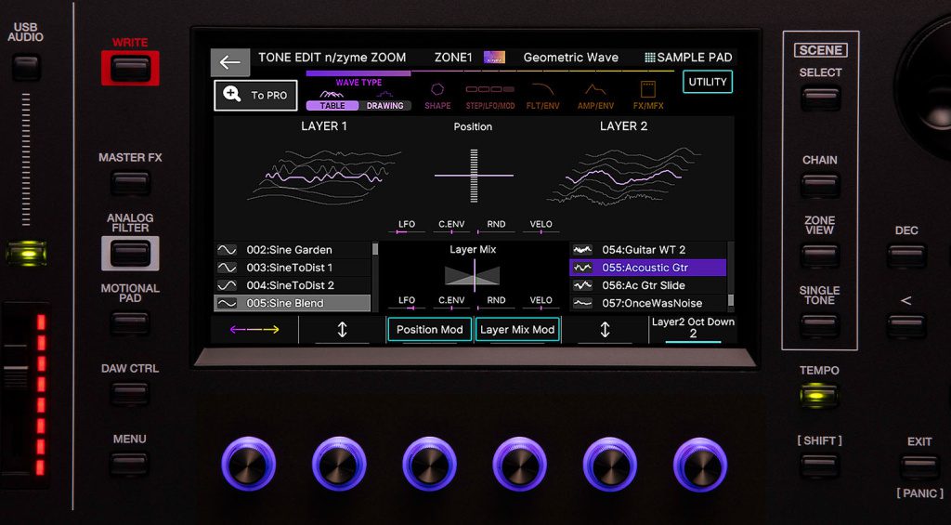
Task: Click the DEC button
Action: 906,256
